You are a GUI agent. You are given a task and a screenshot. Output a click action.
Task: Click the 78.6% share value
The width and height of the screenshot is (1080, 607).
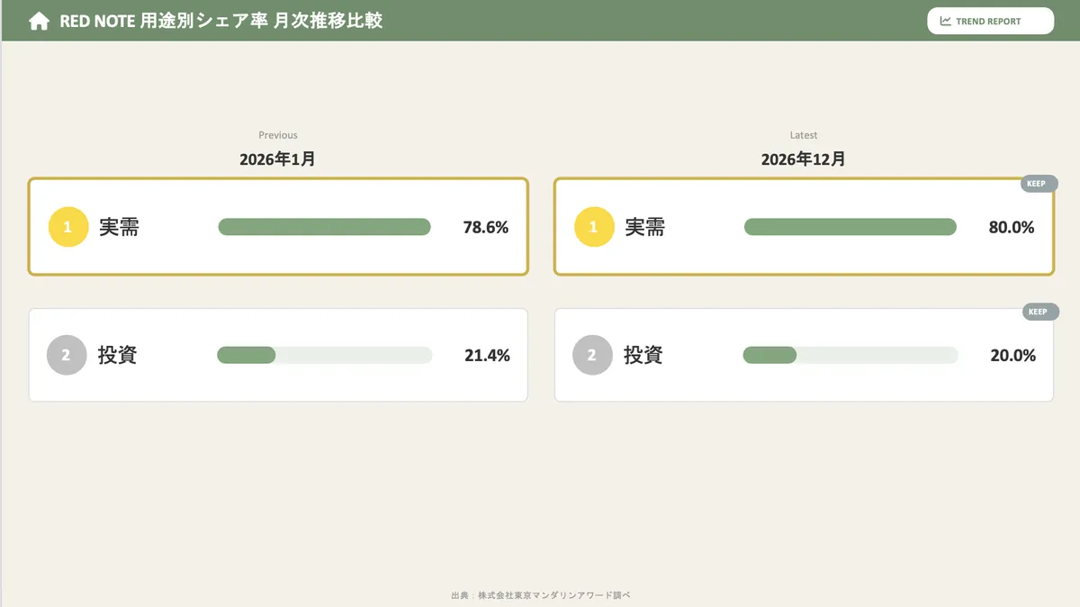[x=486, y=228]
